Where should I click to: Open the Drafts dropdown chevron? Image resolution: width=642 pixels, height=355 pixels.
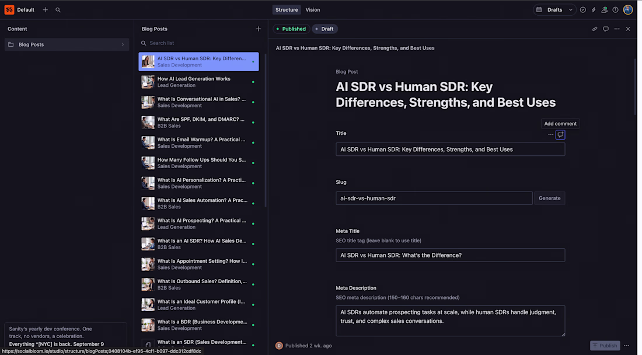point(570,10)
